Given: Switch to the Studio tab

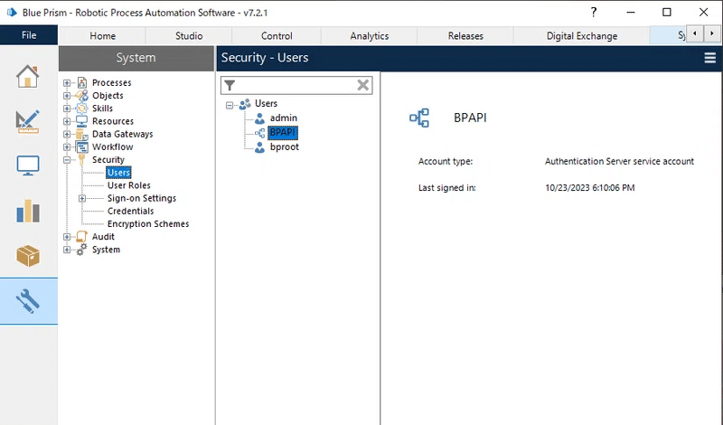Looking at the screenshot, I should pos(189,36).
